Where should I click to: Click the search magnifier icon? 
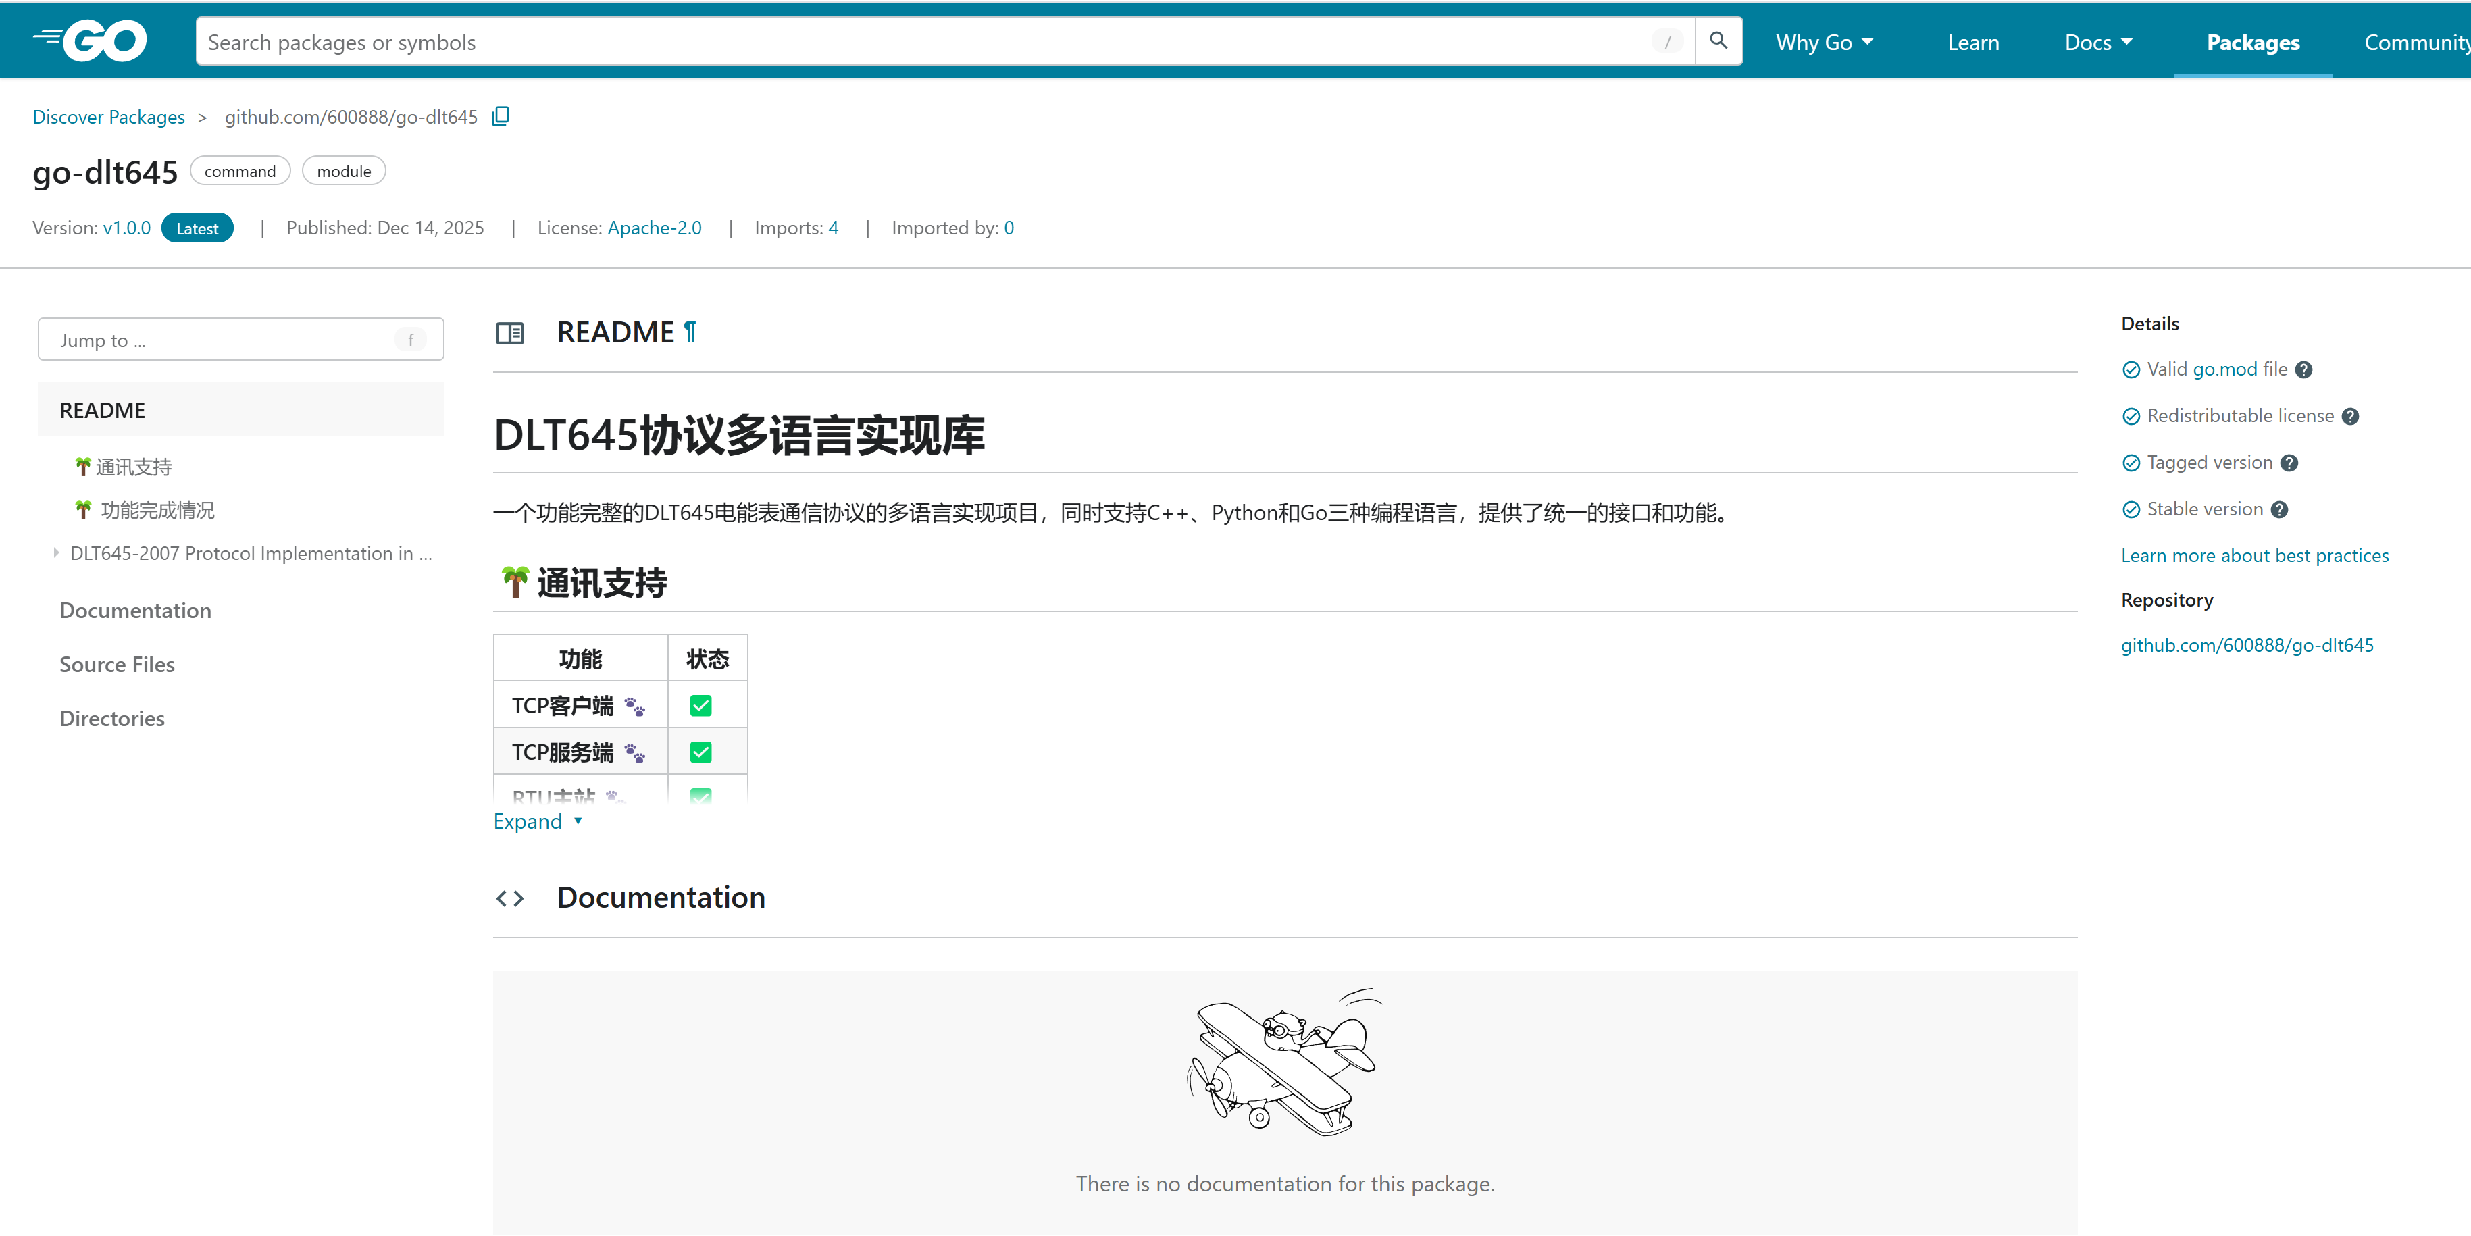pyautogui.click(x=1718, y=41)
